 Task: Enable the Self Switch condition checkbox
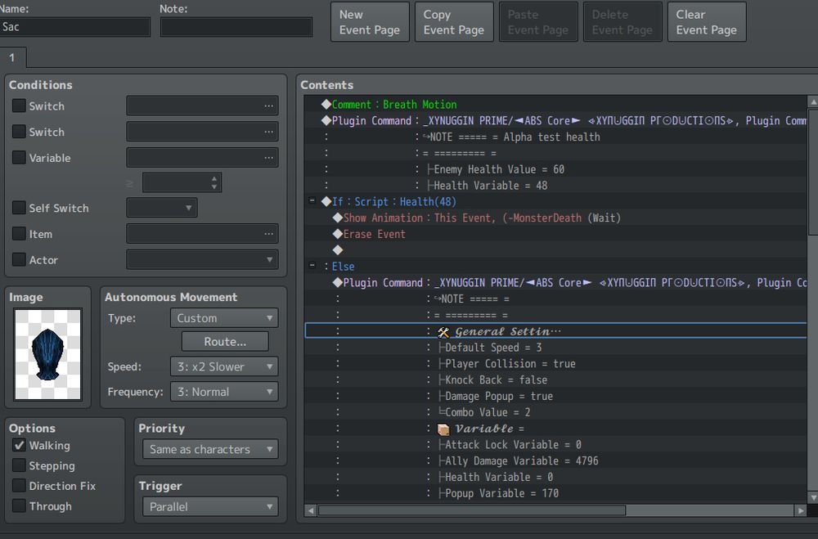pos(19,209)
